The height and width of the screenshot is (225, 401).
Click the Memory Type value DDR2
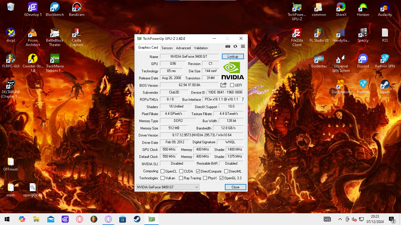coord(178,121)
